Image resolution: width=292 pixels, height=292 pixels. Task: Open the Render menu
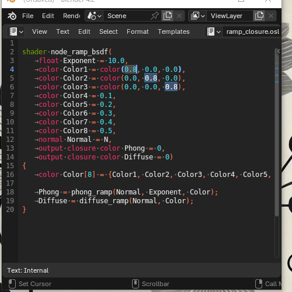coord(71,16)
